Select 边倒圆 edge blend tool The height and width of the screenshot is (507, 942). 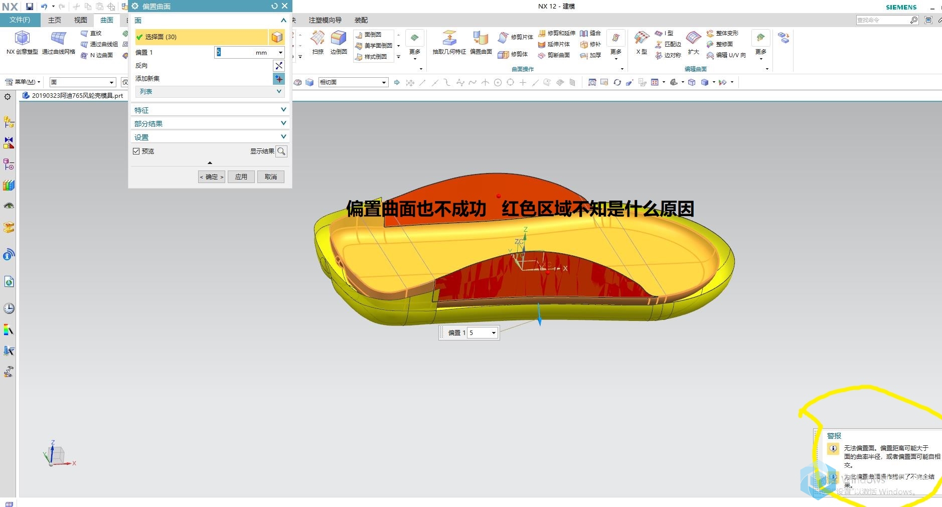(339, 43)
